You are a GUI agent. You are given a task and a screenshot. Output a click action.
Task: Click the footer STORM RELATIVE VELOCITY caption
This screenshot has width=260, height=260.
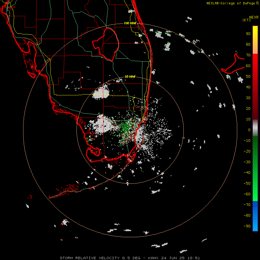130,258
